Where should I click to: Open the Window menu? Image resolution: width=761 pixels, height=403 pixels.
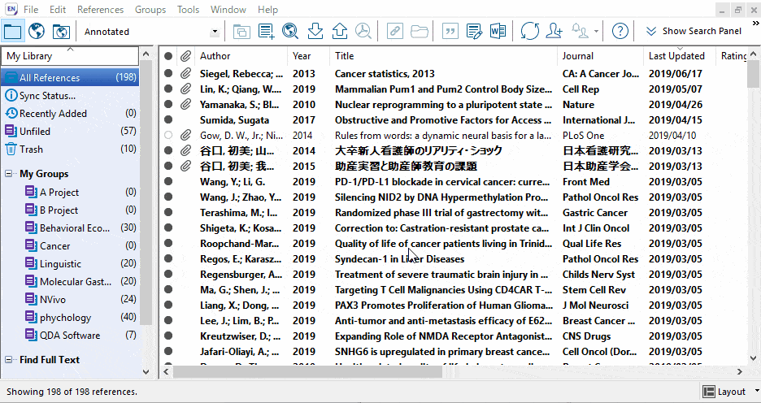(229, 9)
